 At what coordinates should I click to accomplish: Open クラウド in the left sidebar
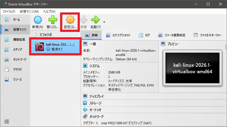pos(15,69)
